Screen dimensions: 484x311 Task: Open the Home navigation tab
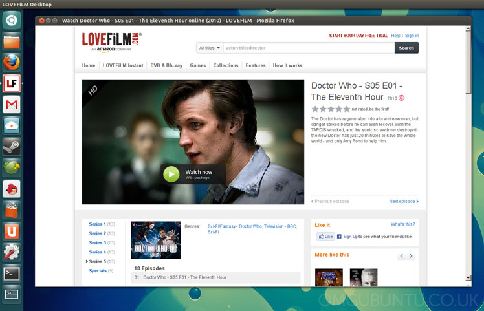89,65
